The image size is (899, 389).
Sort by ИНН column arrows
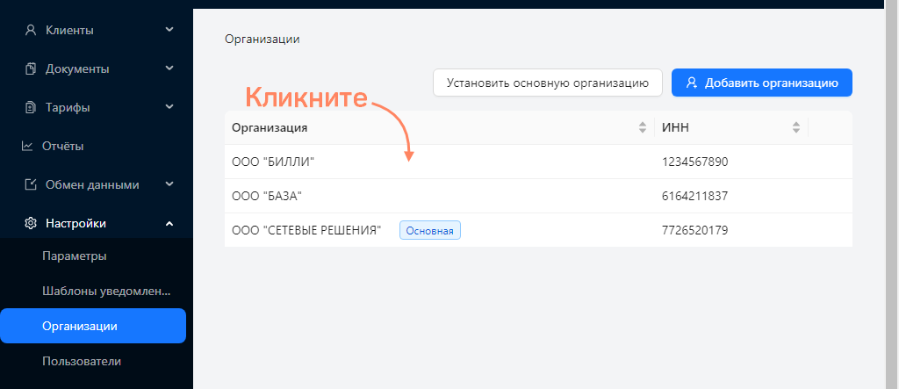[x=795, y=127]
